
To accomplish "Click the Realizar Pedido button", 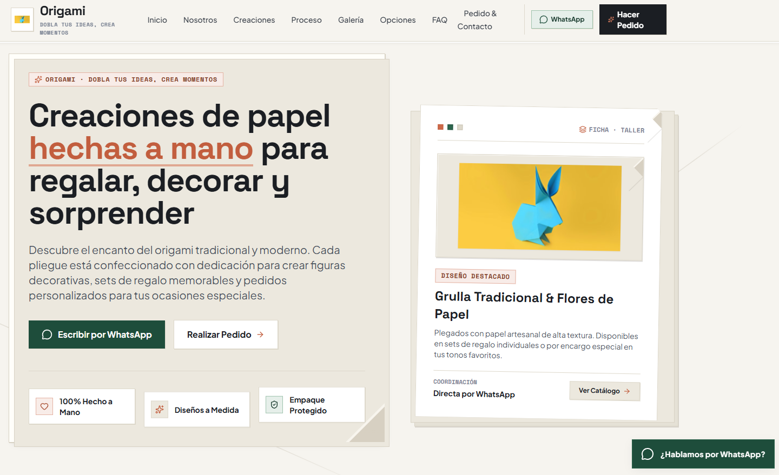I will click(226, 334).
